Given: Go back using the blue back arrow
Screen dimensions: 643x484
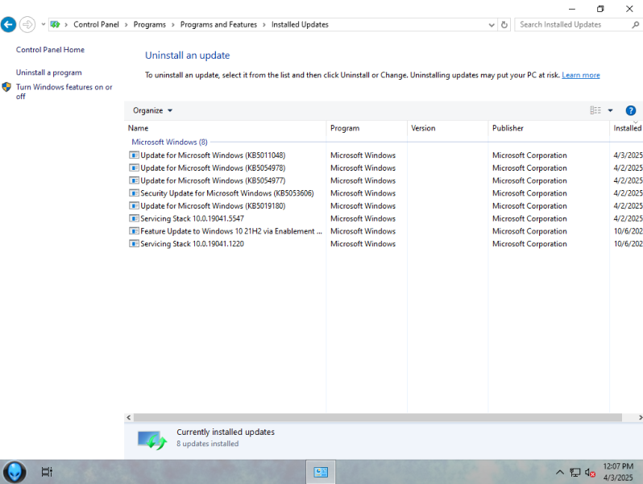Looking at the screenshot, I should click(8, 25).
